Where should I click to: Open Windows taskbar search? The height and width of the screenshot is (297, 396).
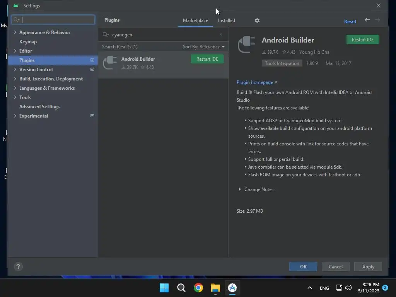pyautogui.click(x=181, y=288)
